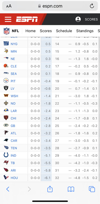Switch to the Standings tab

[x=85, y=31]
